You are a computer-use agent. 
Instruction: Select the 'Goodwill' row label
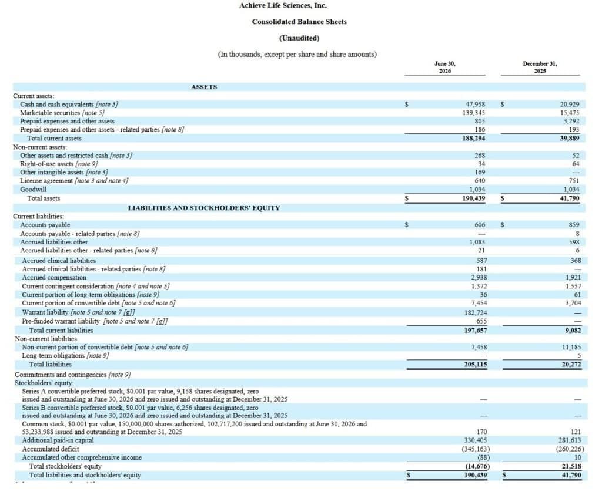(34, 190)
